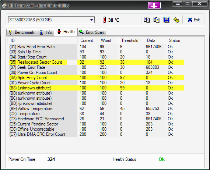
Task: Click the threshold value 99 in the B8 row
Action: point(122,88)
